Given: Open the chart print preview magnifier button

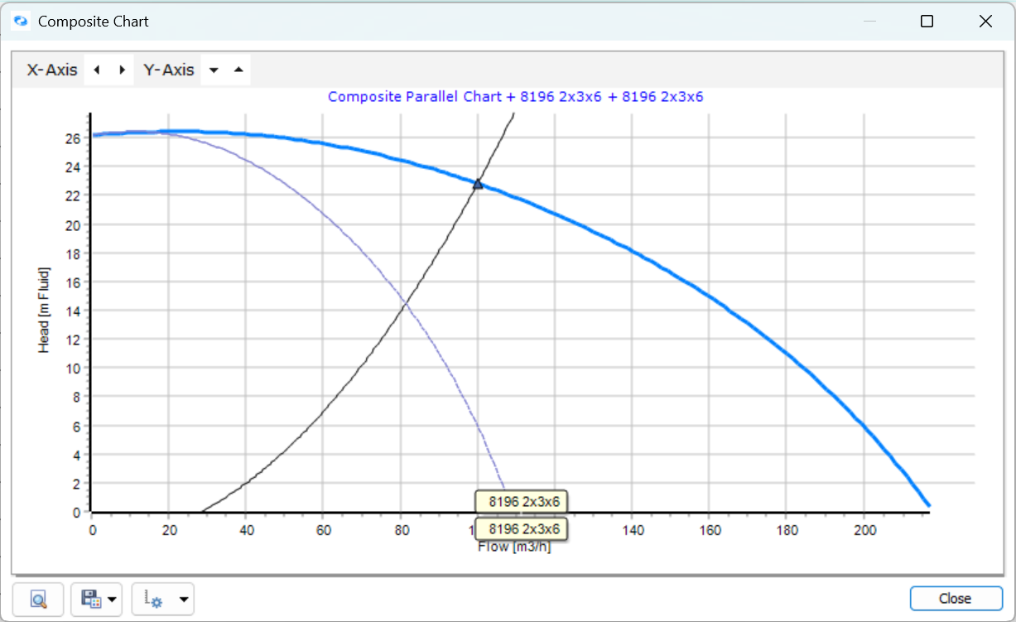Looking at the screenshot, I should (38, 599).
